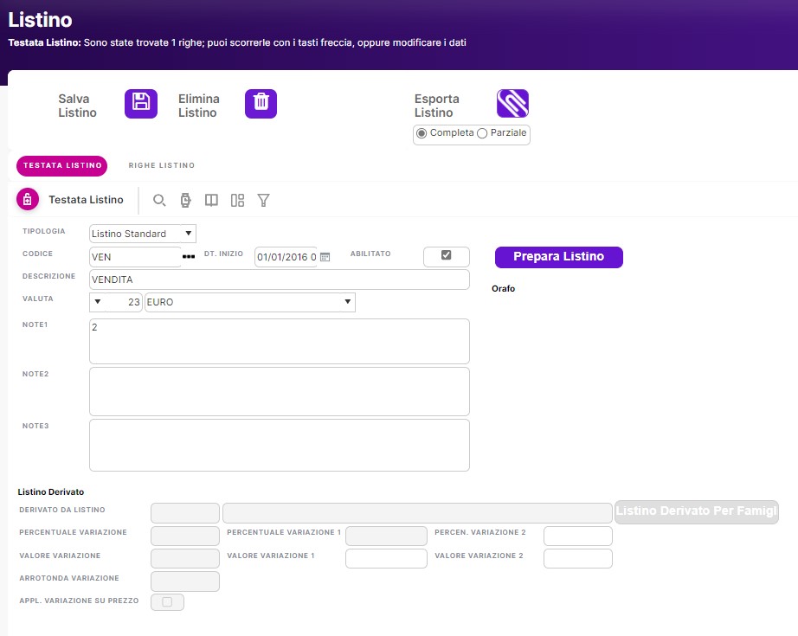Screen dimensions: 798x636
Task: Click the three-dot lookup button beside Codice
Action: click(189, 257)
